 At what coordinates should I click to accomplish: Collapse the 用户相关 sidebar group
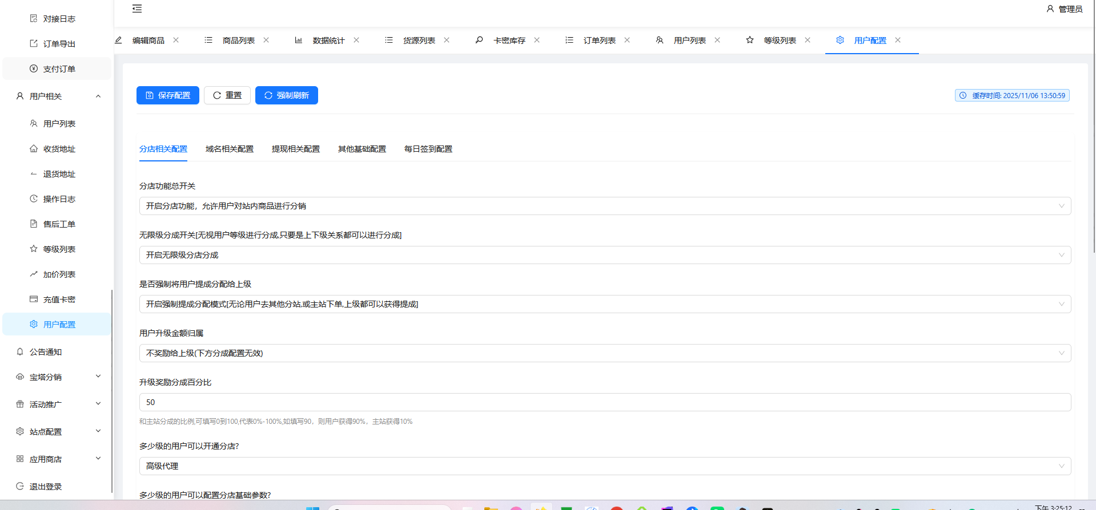coord(98,96)
